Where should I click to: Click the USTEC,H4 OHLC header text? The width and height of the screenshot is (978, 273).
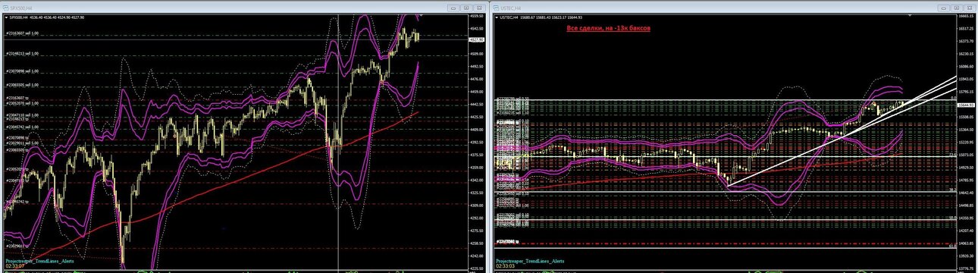tap(541, 17)
